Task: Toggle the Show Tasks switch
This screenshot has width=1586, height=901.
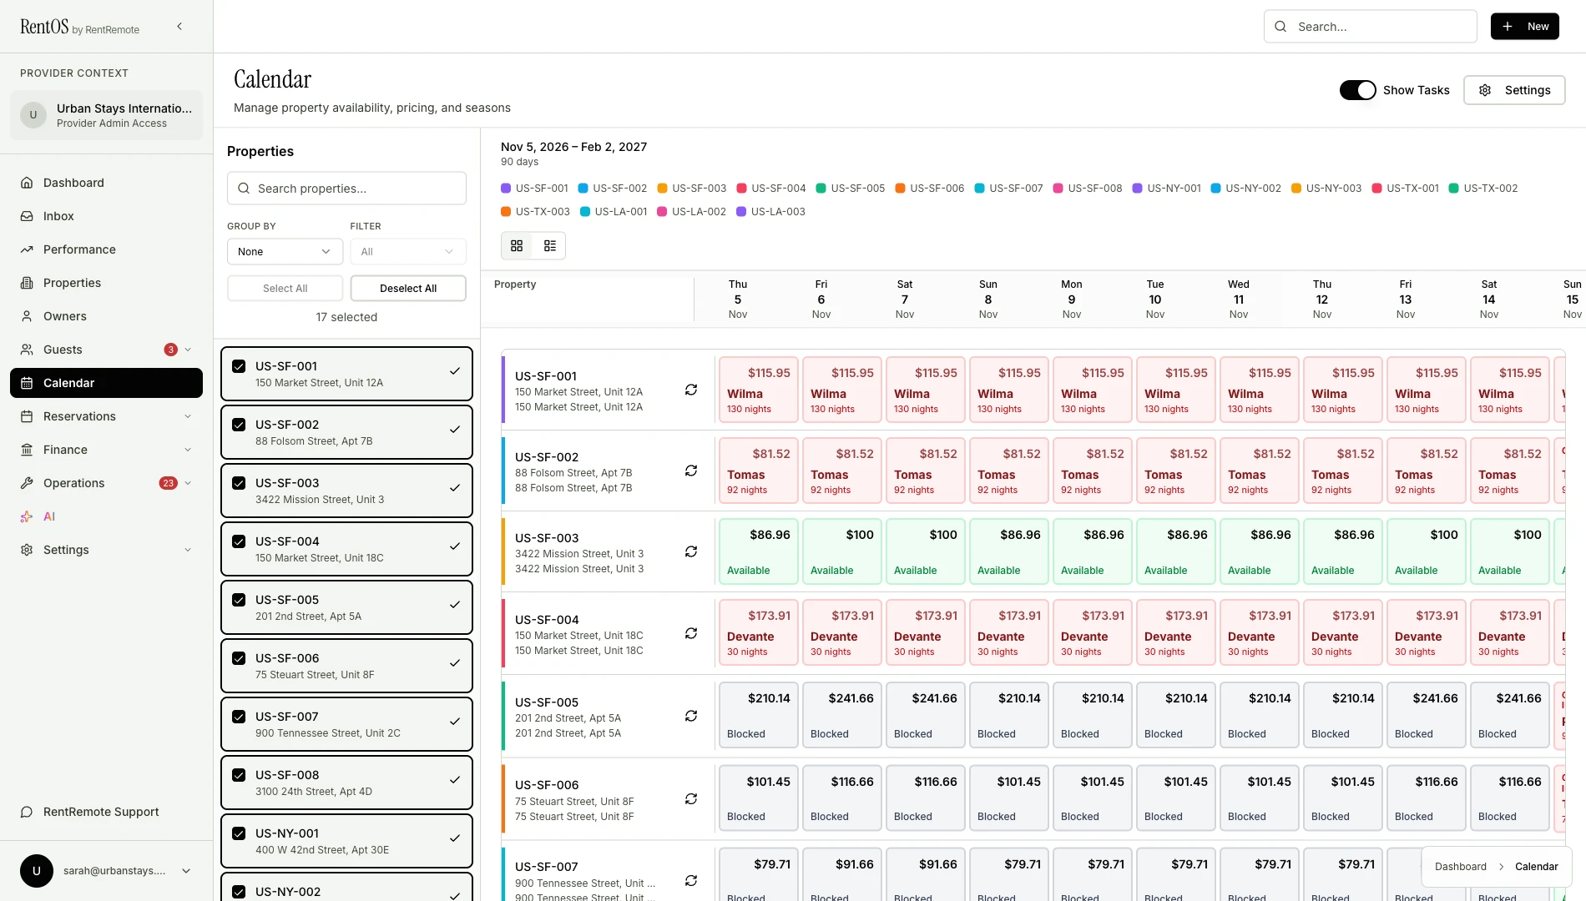Action: click(1358, 90)
